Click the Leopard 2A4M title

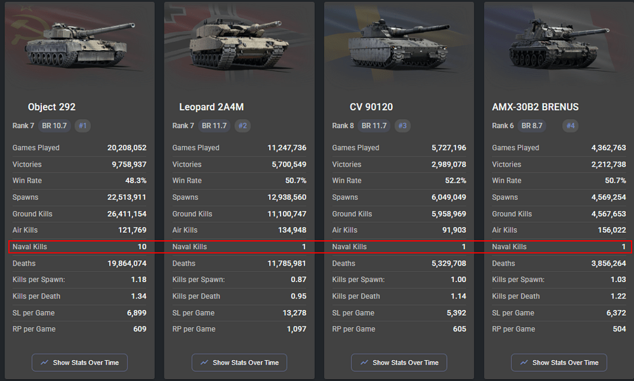[211, 107]
